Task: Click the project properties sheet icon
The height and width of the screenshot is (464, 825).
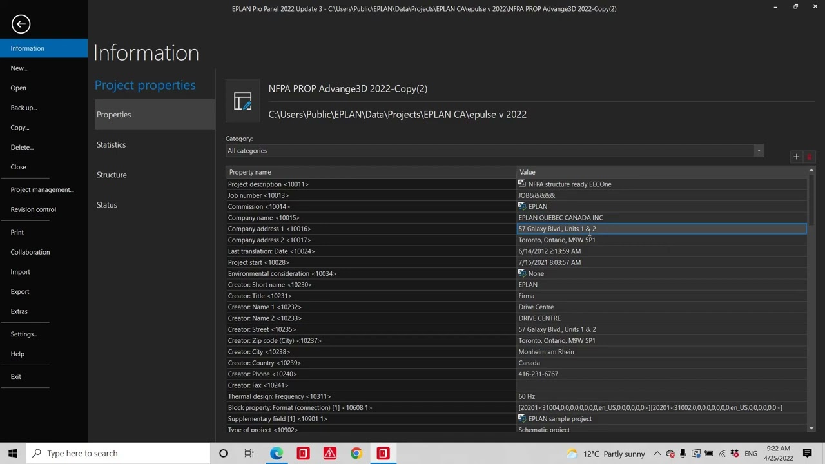Action: point(243,101)
